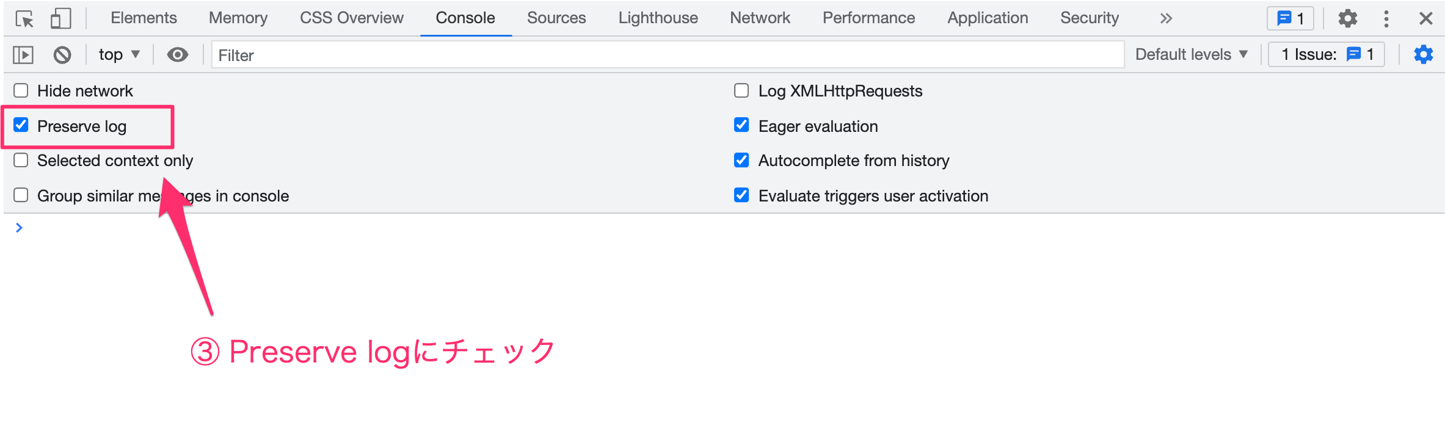
Task: Click the 1 Issue button
Action: [1326, 54]
